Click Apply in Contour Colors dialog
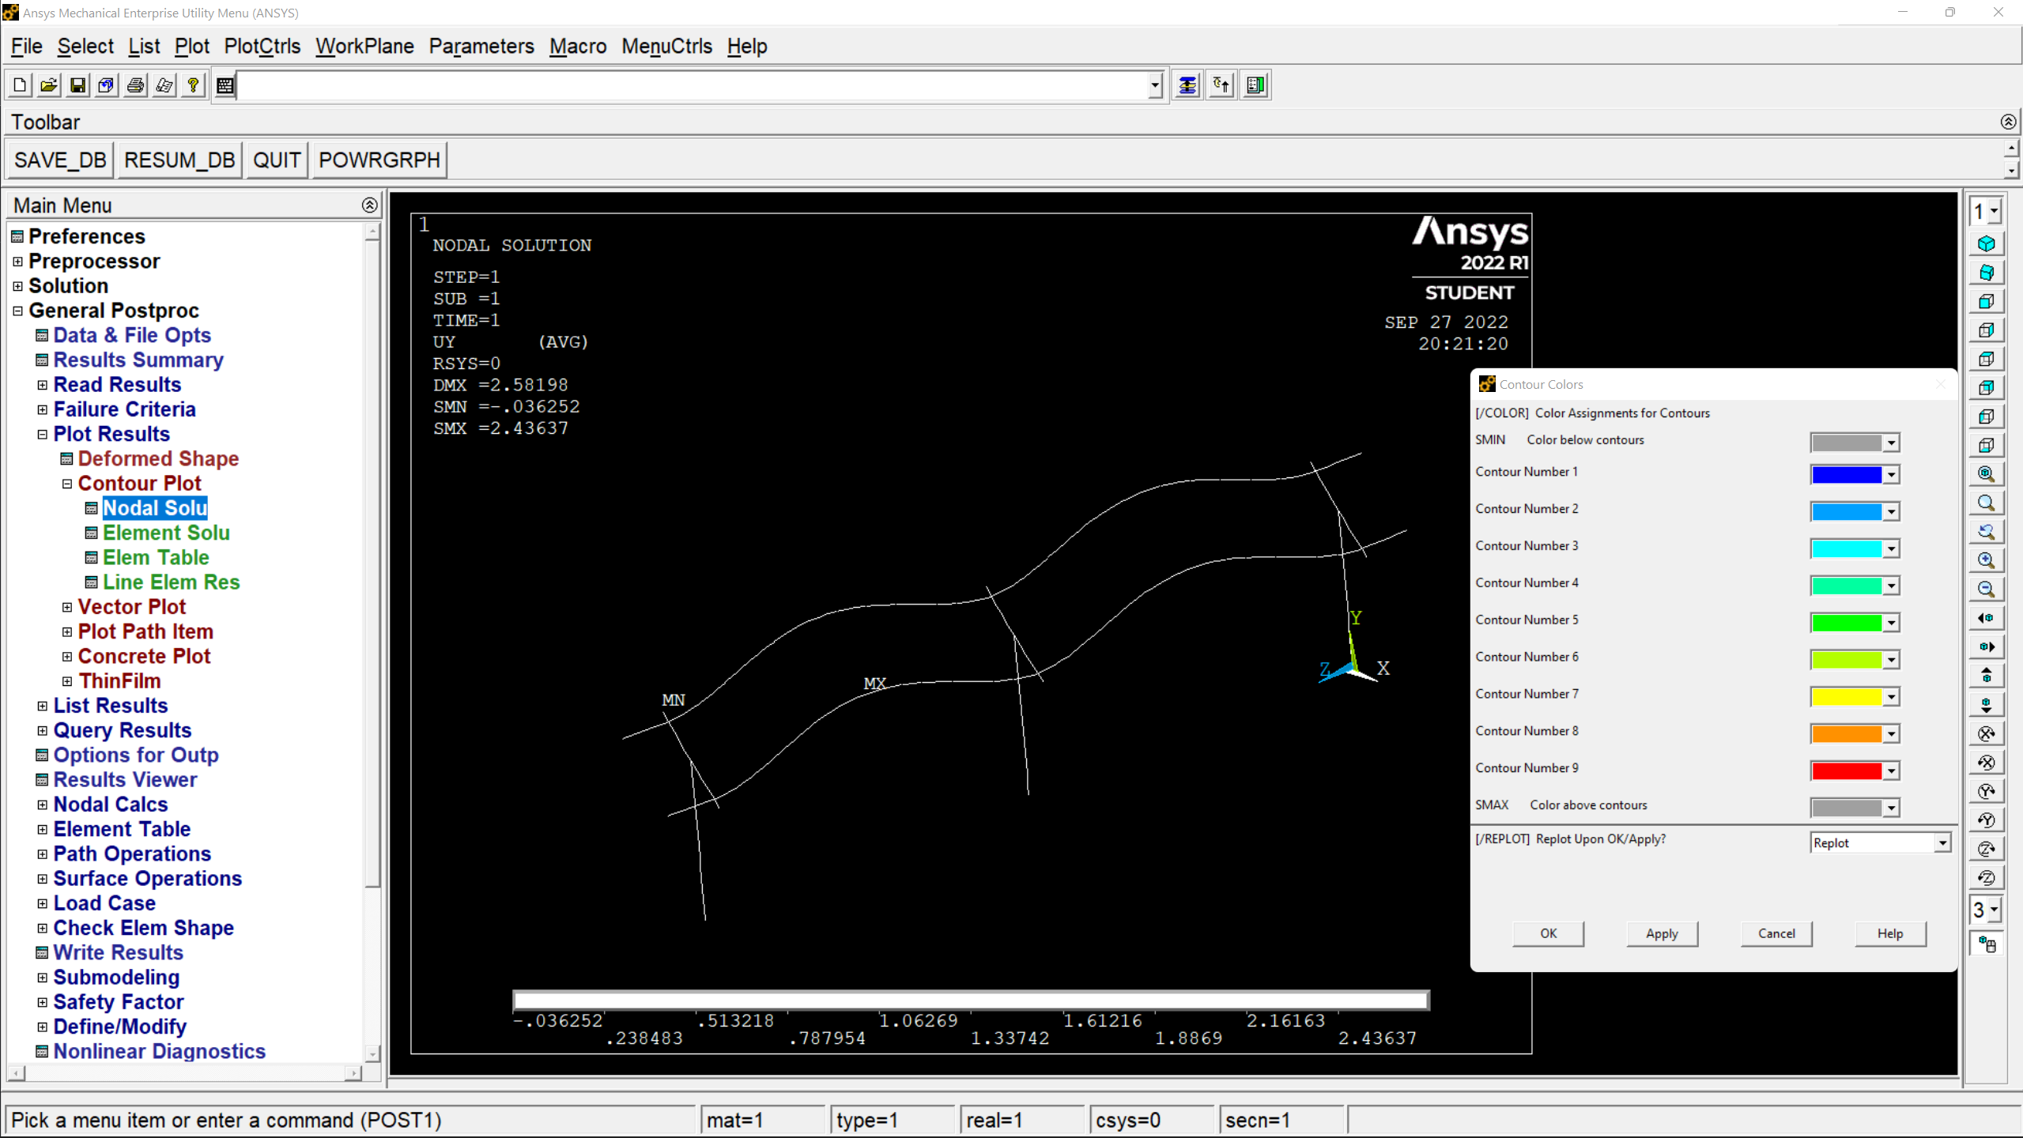The width and height of the screenshot is (2023, 1138). tap(1662, 933)
